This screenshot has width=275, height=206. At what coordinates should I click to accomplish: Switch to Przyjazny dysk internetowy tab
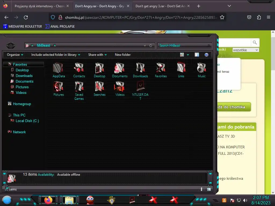coord(42,6)
